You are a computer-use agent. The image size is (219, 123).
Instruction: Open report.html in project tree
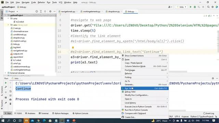(18, 57)
